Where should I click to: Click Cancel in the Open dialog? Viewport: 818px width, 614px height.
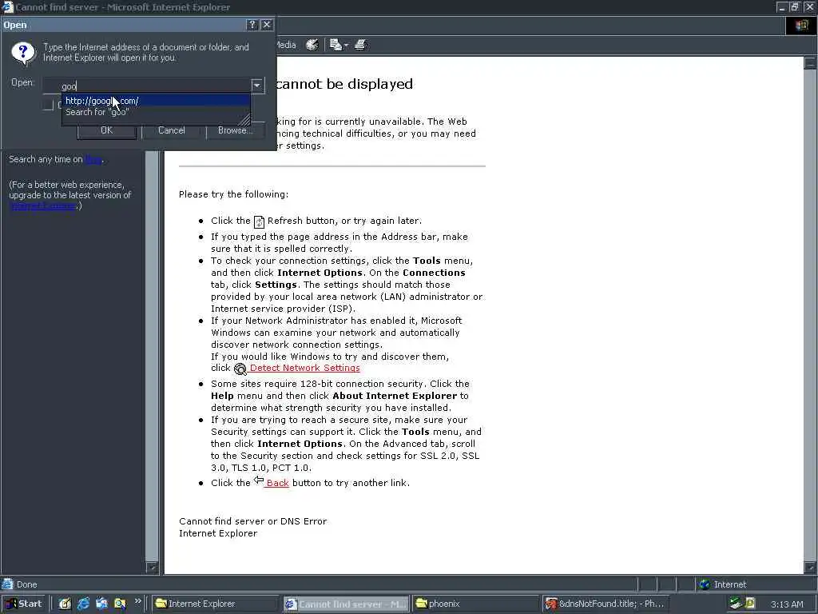pos(171,130)
